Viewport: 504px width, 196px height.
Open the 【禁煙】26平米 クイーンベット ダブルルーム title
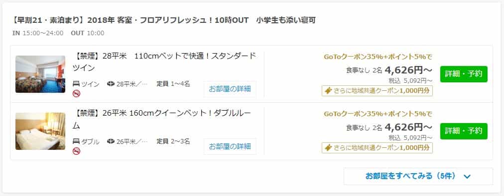coord(162,119)
